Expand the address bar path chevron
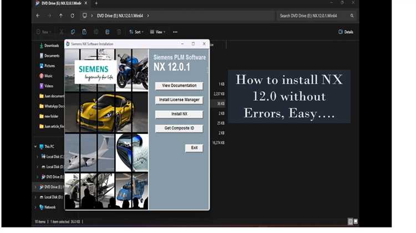 coord(148,16)
